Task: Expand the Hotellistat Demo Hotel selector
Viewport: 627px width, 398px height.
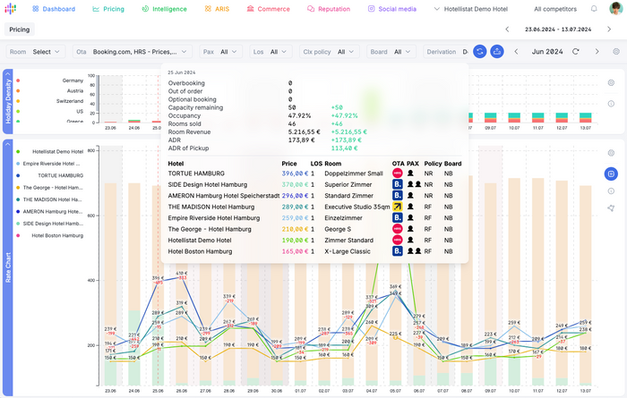Action: click(471, 9)
